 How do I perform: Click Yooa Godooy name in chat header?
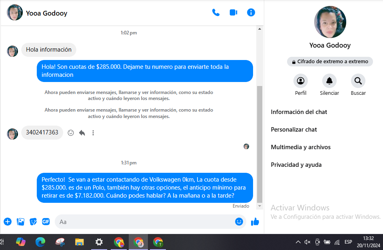[46, 13]
